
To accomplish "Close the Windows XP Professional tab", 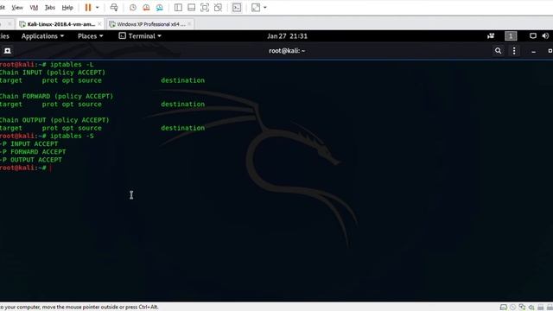I will (189, 24).
